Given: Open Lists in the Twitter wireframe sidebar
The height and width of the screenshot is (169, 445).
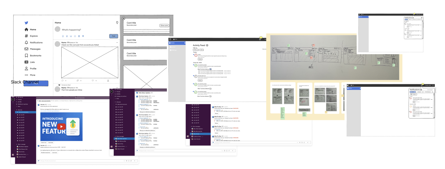Looking at the screenshot, I should (x=30, y=62).
